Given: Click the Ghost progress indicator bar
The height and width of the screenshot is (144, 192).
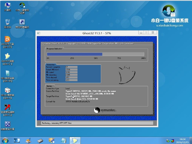Looking at the screenshot, I should point(96,54).
